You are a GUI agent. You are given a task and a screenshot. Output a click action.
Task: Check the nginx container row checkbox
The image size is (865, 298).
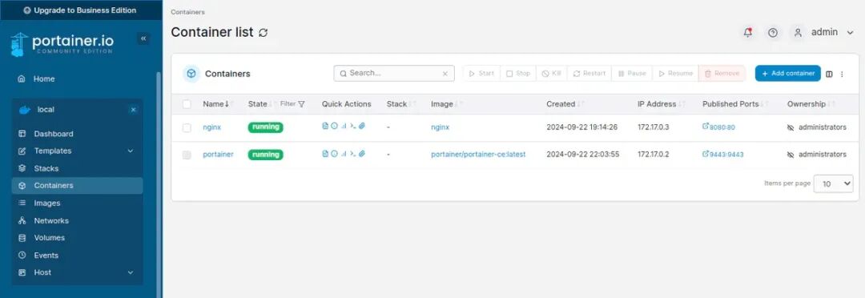(187, 127)
